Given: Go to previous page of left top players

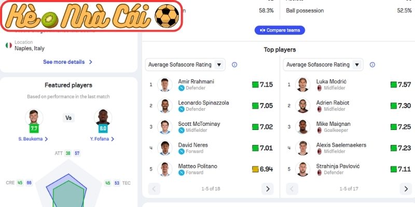Looking at the screenshot, I should pyautogui.click(x=154, y=189).
